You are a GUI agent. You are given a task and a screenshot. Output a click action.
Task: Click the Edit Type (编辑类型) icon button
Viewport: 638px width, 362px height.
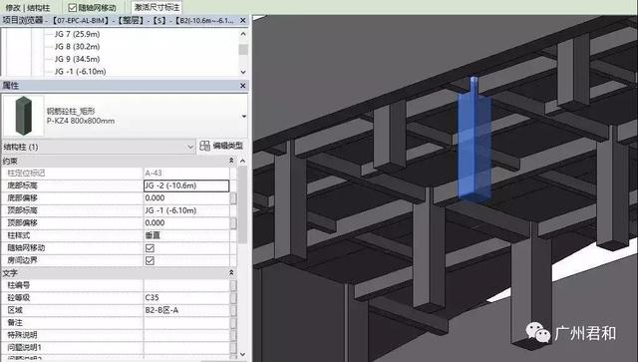pos(222,146)
